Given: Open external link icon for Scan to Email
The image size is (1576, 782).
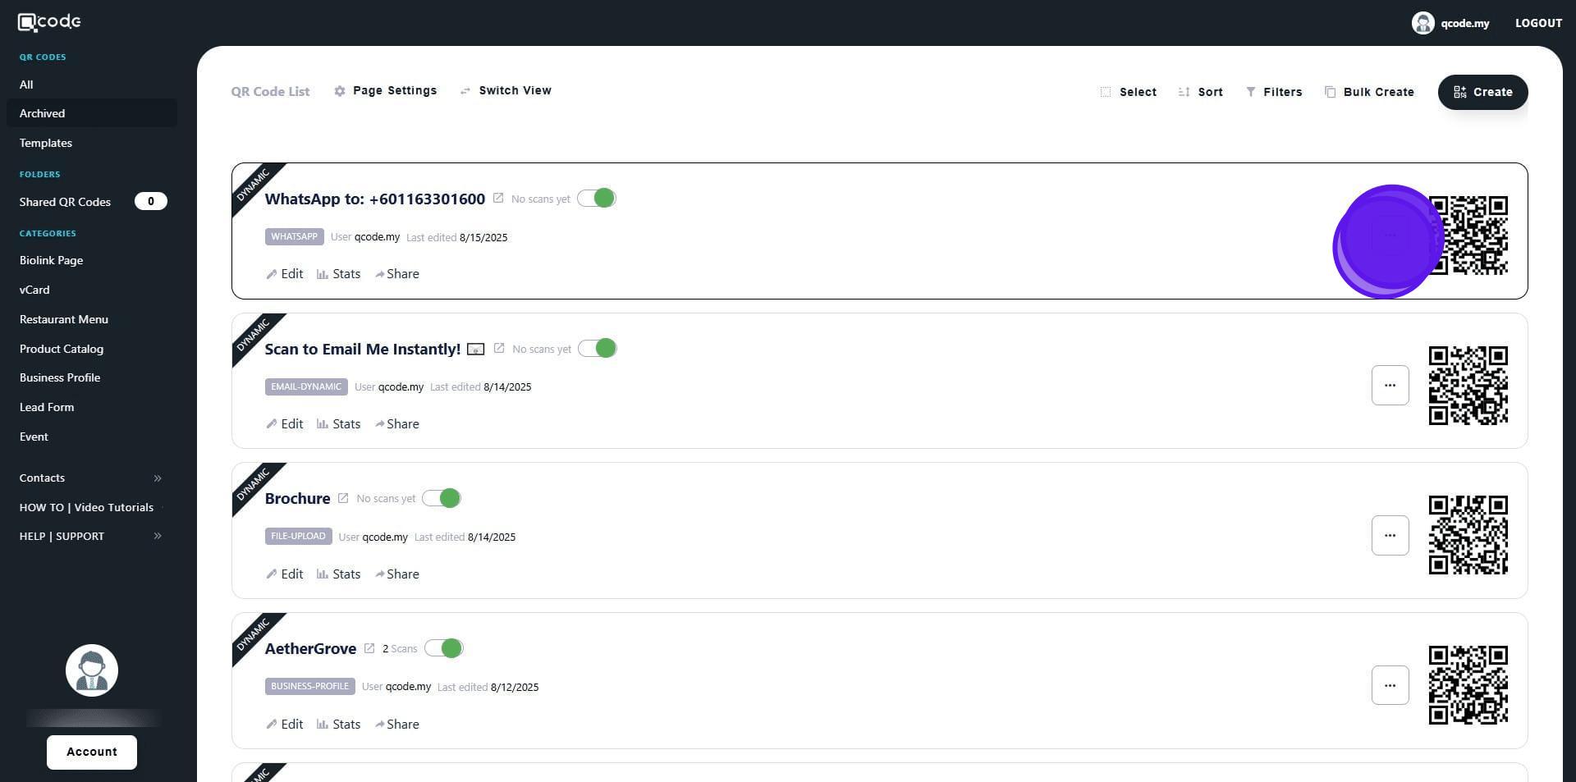Looking at the screenshot, I should click(x=499, y=349).
